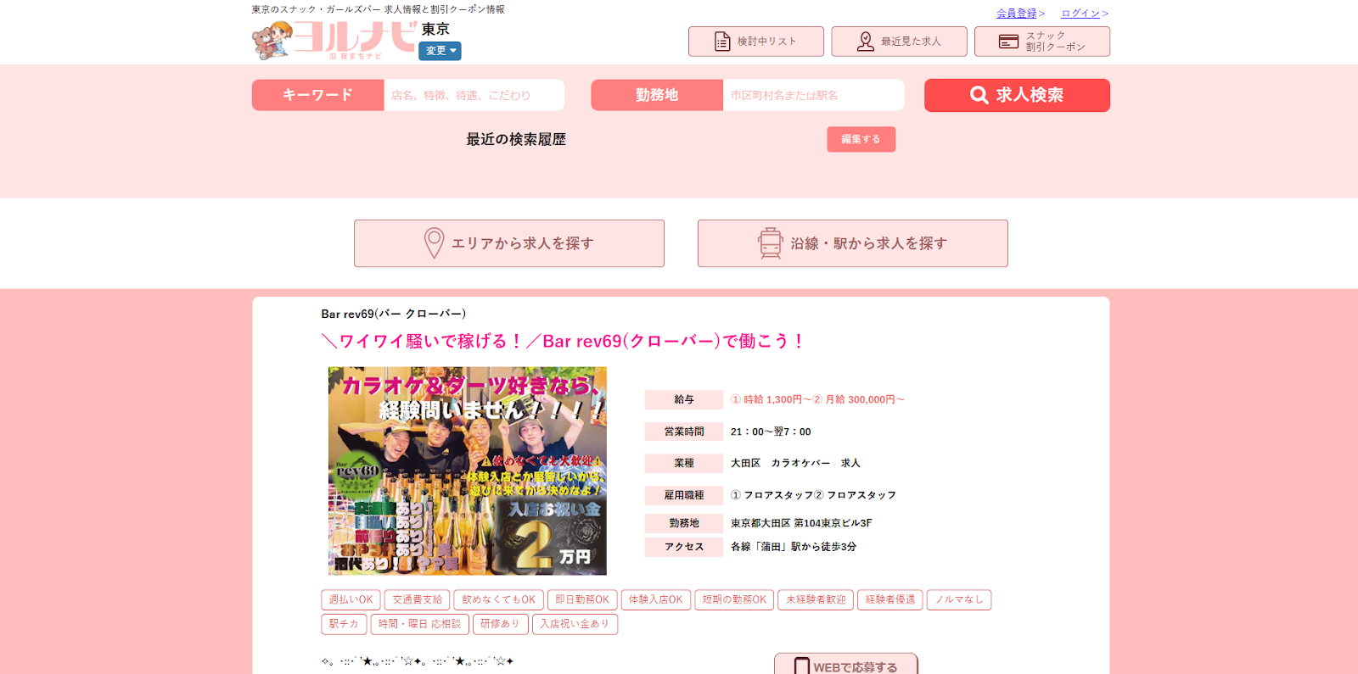The image size is (1358, 674).
Task: Click the 雇用職種 label cell
Action: click(684, 495)
